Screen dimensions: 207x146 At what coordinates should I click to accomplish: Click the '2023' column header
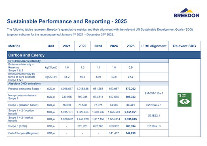click(98, 46)
